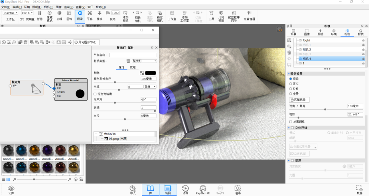This screenshot has height=196, width=369.
Task: Check the 恒定光输出 checkbox
Action: pos(95,94)
